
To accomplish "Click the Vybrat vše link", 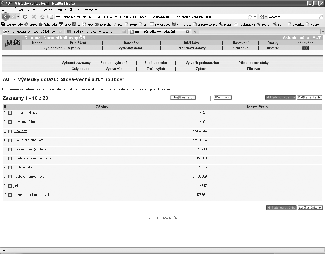I will coord(114,69).
